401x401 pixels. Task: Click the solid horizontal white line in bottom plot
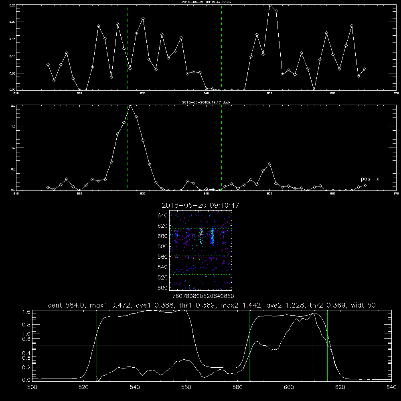click(212, 346)
